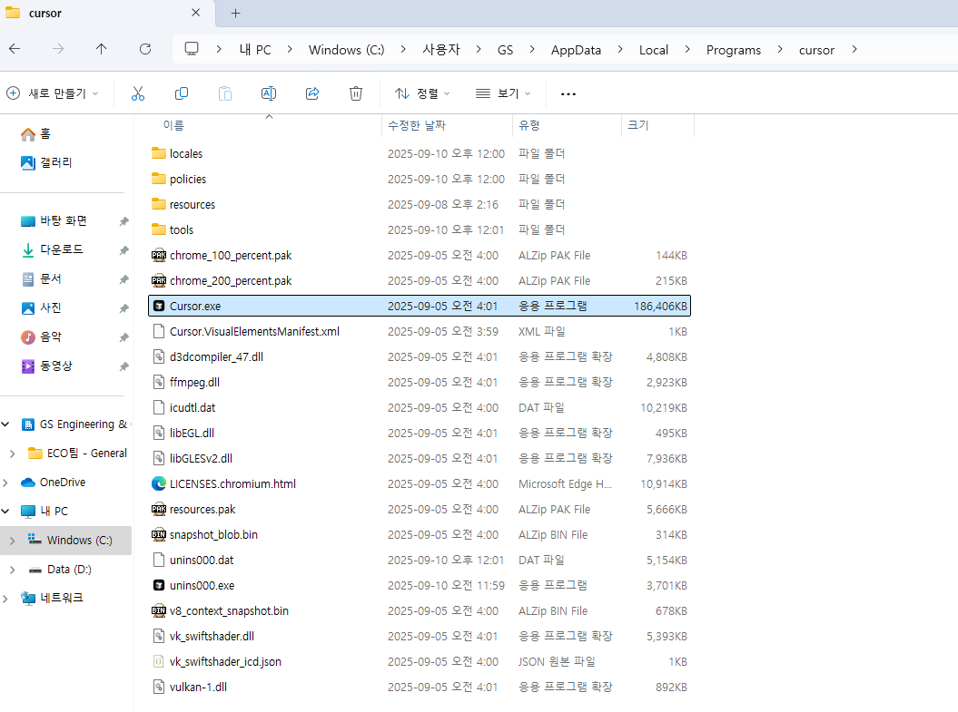Click the Cut scissors icon
958x712 pixels.
click(x=138, y=93)
